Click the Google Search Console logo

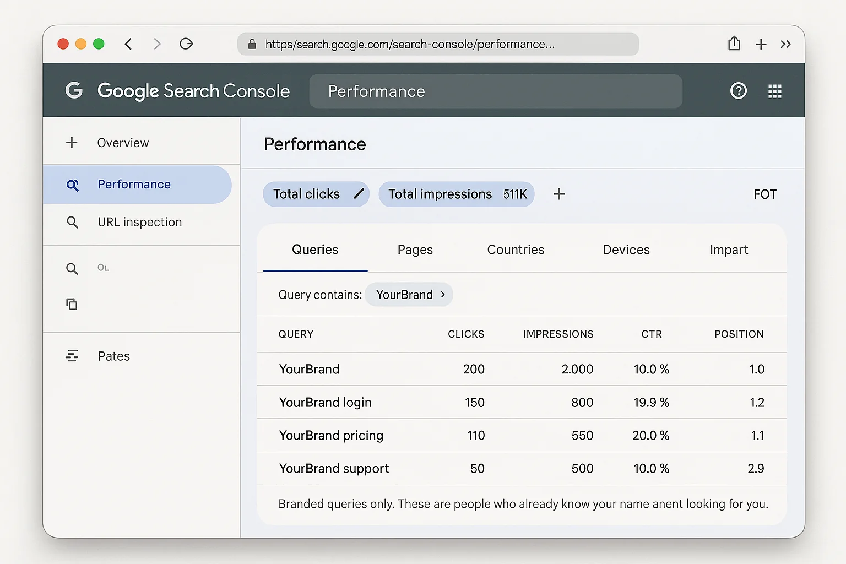point(176,91)
